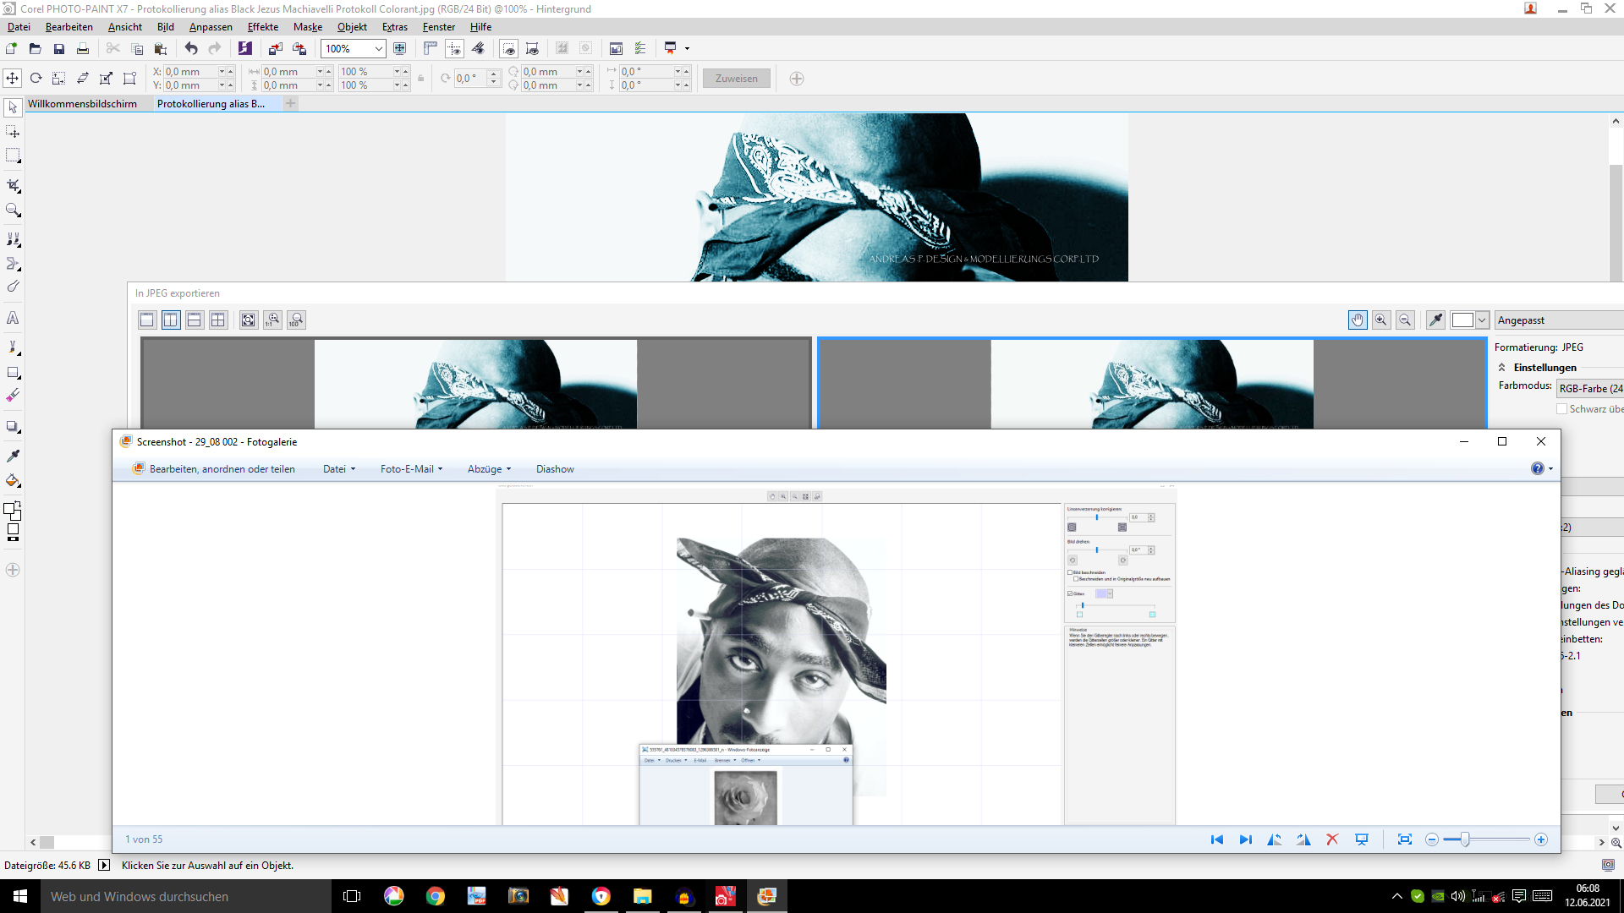
Task: Open the Angepasst preset dropdown
Action: coord(1558,320)
